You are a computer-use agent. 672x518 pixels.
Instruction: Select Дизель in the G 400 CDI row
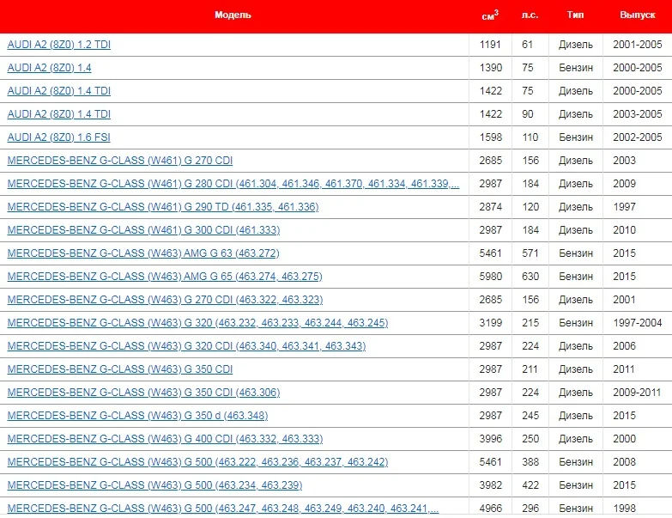click(576, 438)
